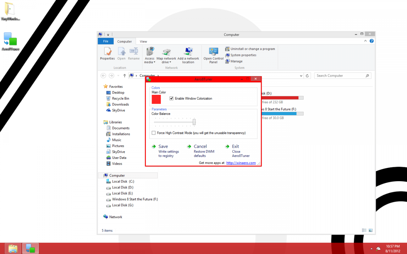Click Cancel Restore DWM defaults

click(201, 151)
